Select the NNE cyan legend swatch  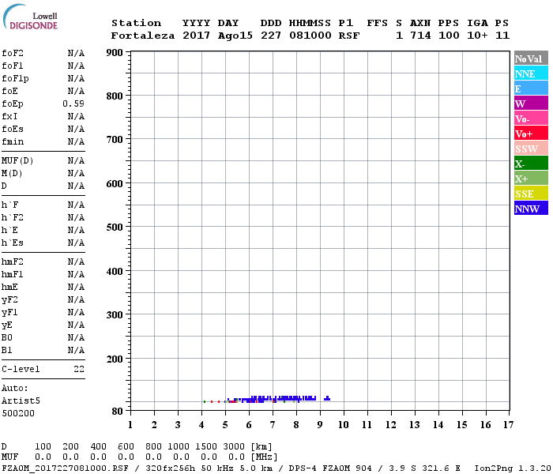[531, 73]
